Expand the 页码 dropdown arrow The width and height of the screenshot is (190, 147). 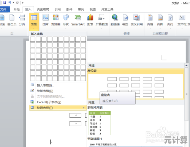coord(170,28)
